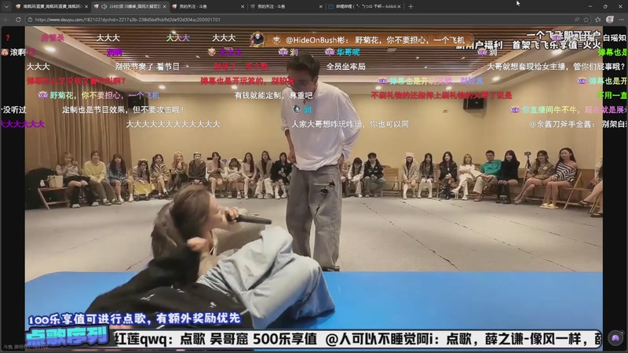Restore down the browser window
The image size is (628, 353).
[605, 6]
